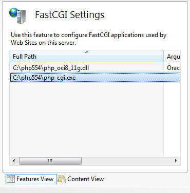Image resolution: width=190 pixels, height=193 pixels.
Task: Click the horizontal scrollbar right arrow
Action: click(x=176, y=161)
